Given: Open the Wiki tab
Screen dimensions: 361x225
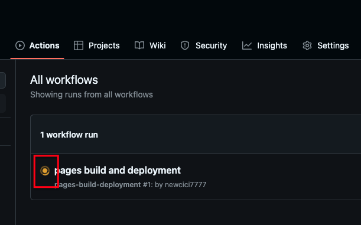Looking at the screenshot, I should coord(150,45).
